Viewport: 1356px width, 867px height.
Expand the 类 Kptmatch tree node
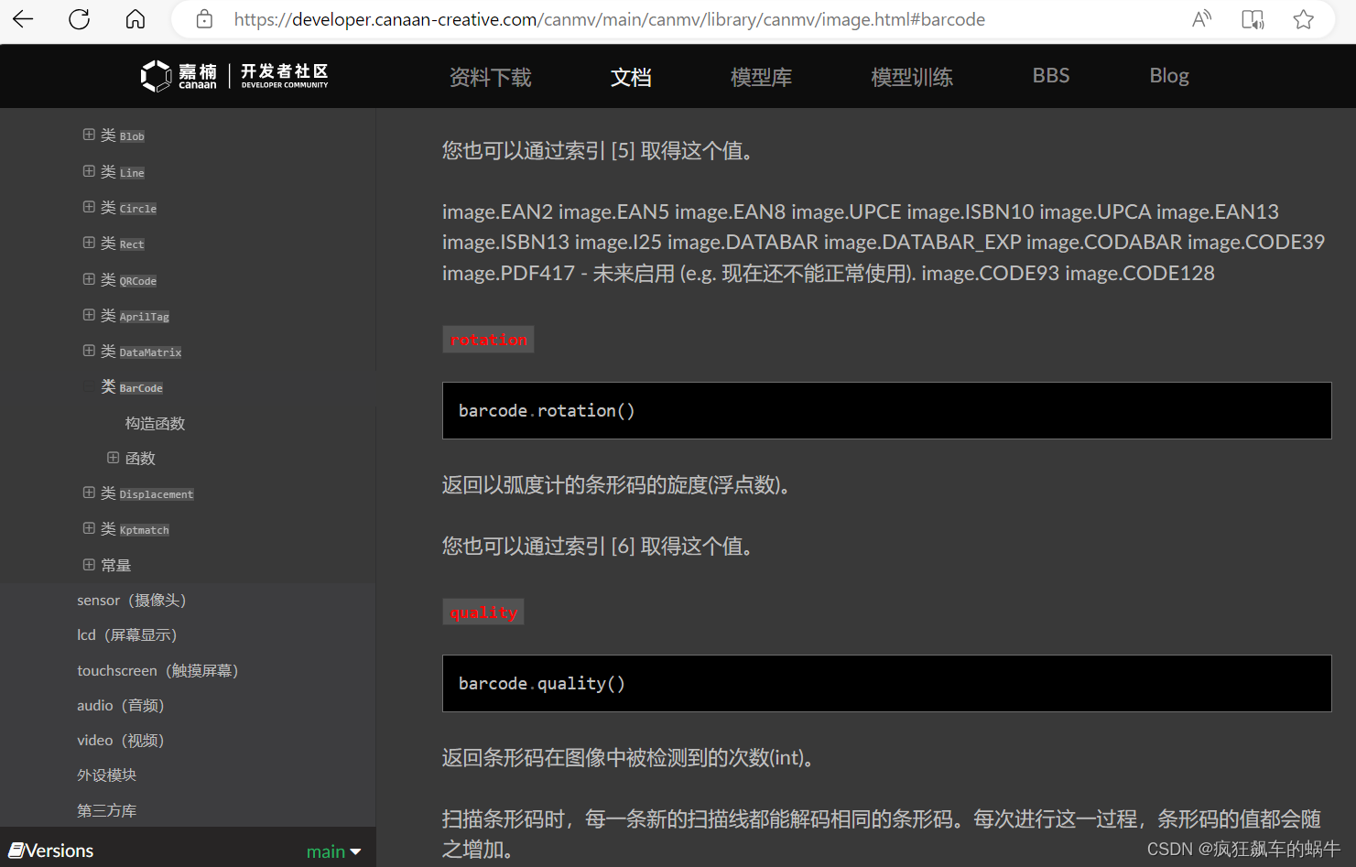(x=89, y=528)
